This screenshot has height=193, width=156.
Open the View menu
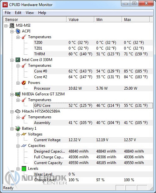pyautogui.click(x=30, y=13)
